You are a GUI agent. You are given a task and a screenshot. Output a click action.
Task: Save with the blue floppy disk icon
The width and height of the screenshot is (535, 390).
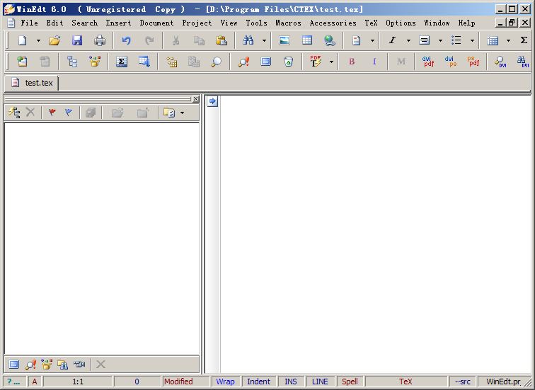point(77,40)
